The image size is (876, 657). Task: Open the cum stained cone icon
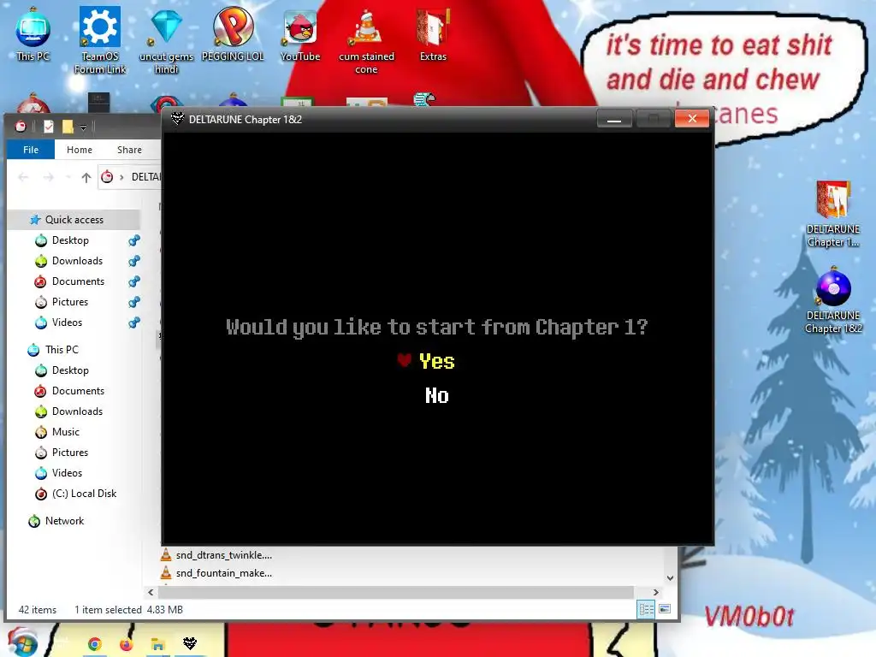click(366, 40)
